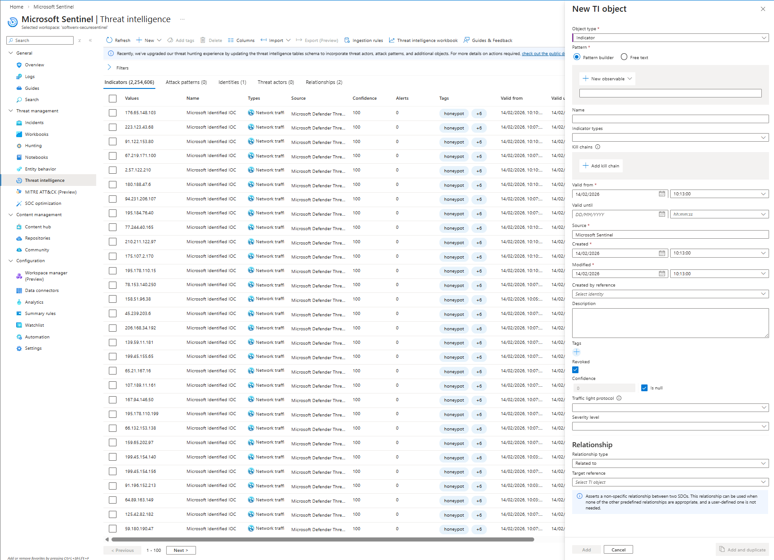
Task: Open the Columns chooser
Action: coord(241,40)
